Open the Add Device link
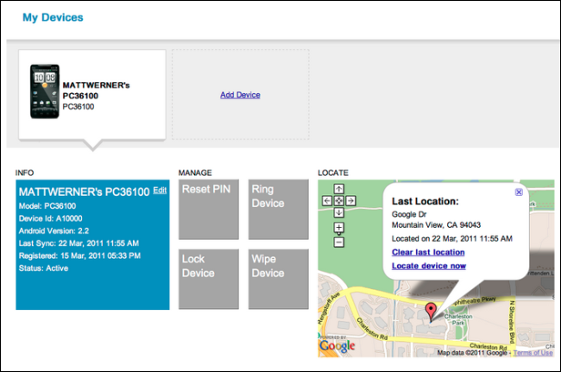561x372 pixels. click(240, 95)
